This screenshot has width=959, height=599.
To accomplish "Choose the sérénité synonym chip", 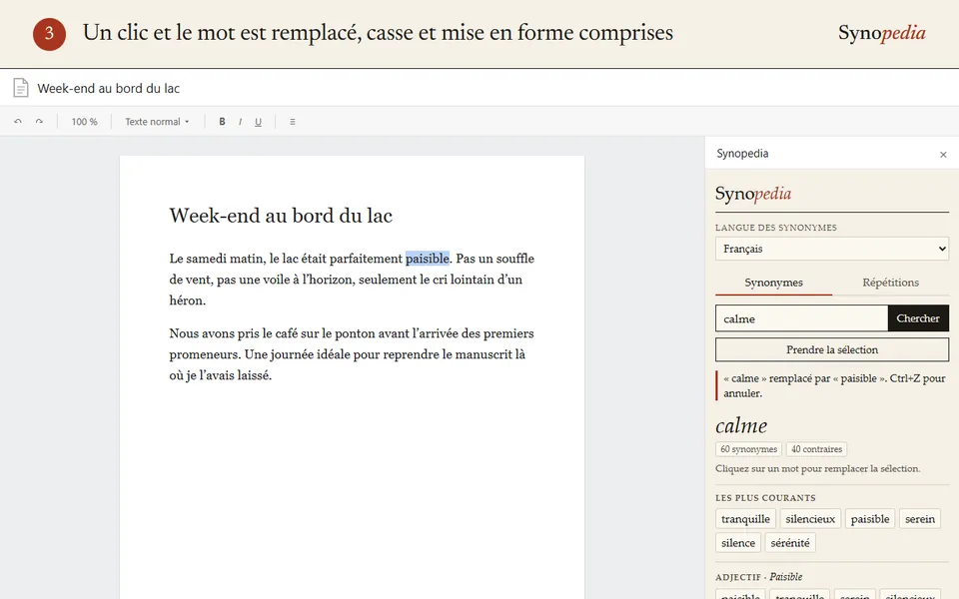I will [790, 543].
